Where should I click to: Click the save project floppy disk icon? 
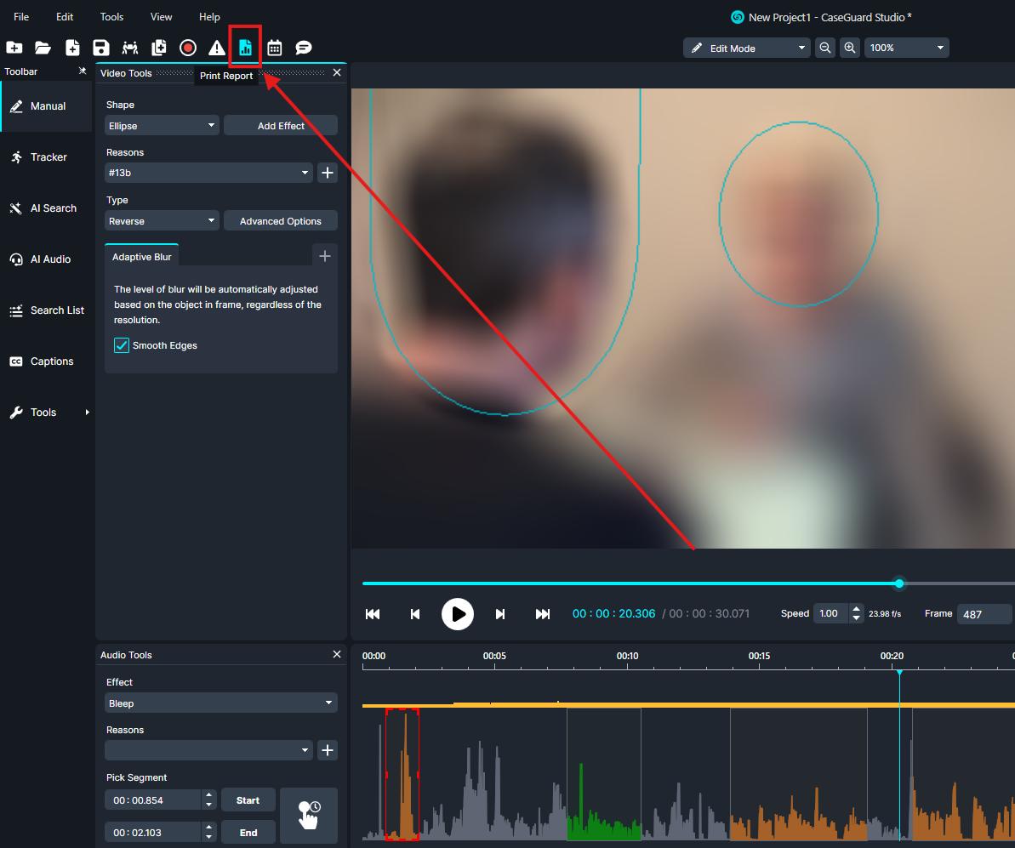point(101,48)
